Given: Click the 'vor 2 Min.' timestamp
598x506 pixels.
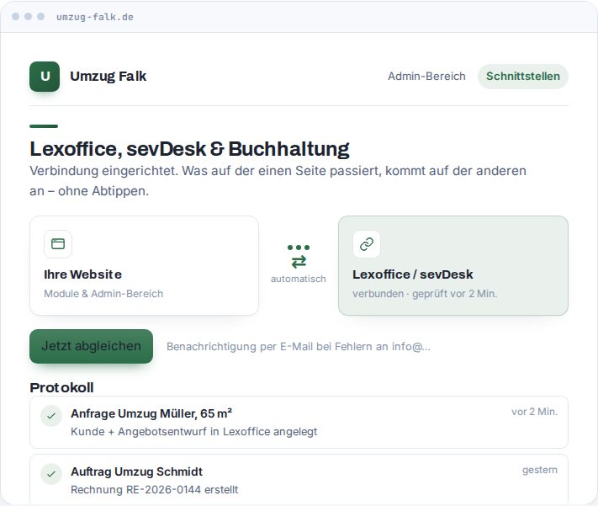Looking at the screenshot, I should pyautogui.click(x=534, y=412).
